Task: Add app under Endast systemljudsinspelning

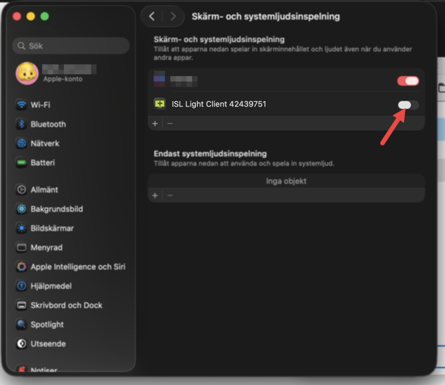Action: pyautogui.click(x=155, y=196)
